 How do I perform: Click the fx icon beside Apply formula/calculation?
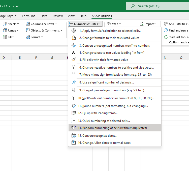tap(74, 31)
